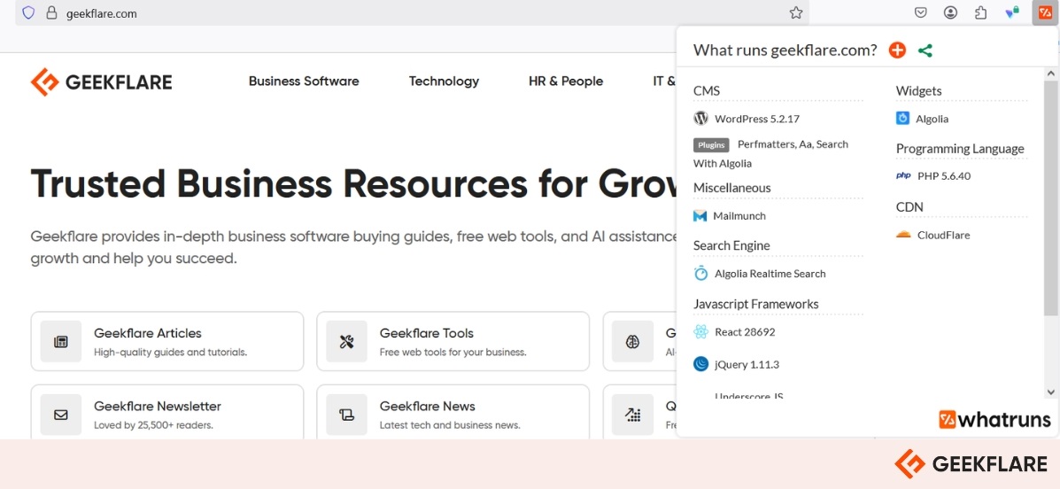Click the Algolia Realtime Search stopwatch icon
This screenshot has height=489, width=1060.
coord(701,273)
